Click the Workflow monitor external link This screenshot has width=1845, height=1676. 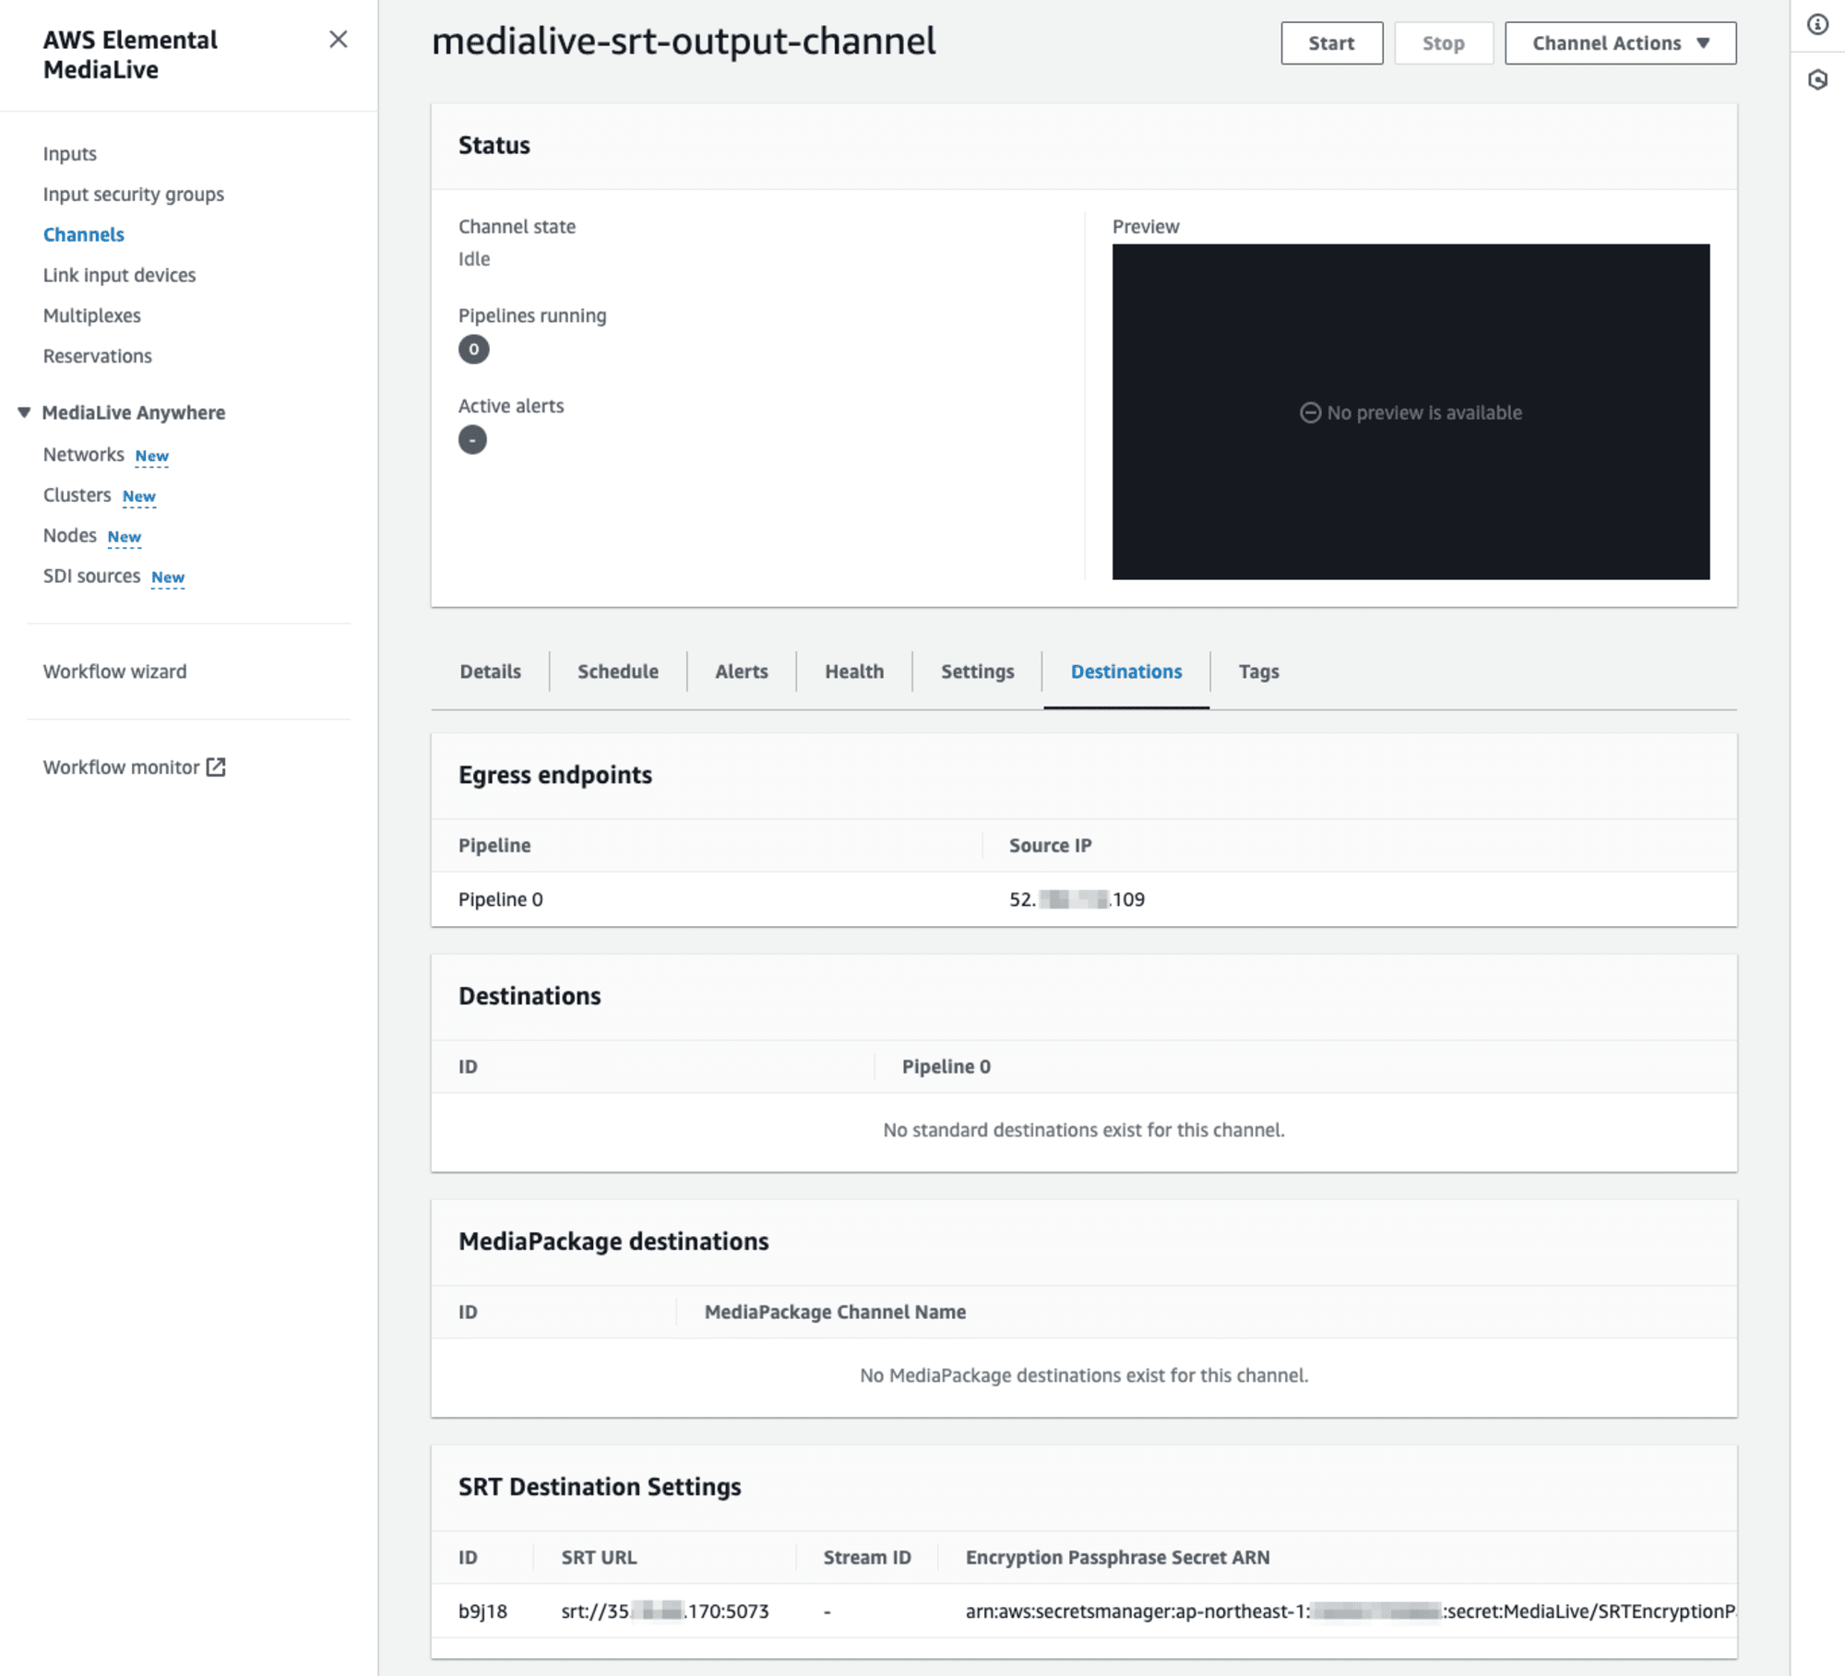135,767
